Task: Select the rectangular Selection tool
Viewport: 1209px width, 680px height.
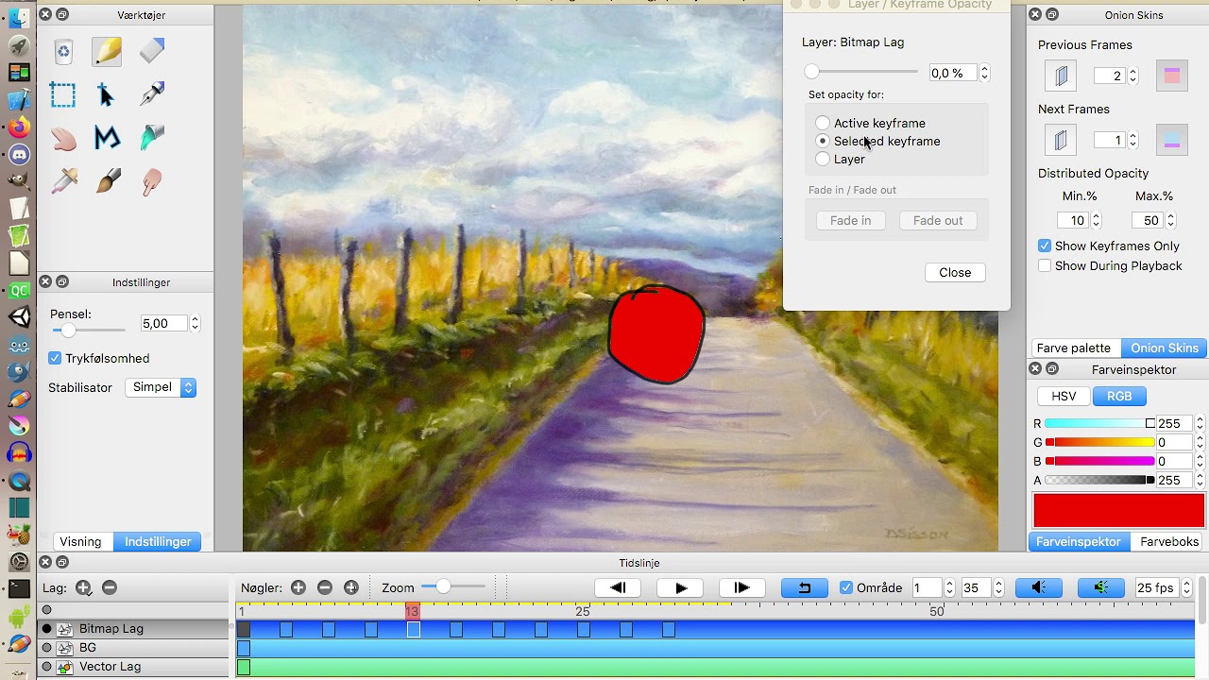Action: 63,95
